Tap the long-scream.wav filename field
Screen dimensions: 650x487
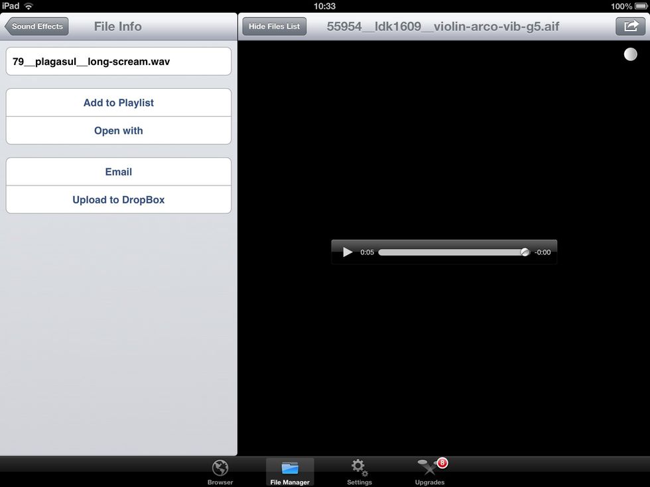pyautogui.click(x=119, y=62)
